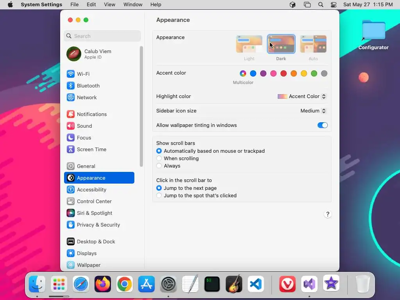Choose 'Jump to the next page'
The width and height of the screenshot is (400, 300).
point(186,188)
